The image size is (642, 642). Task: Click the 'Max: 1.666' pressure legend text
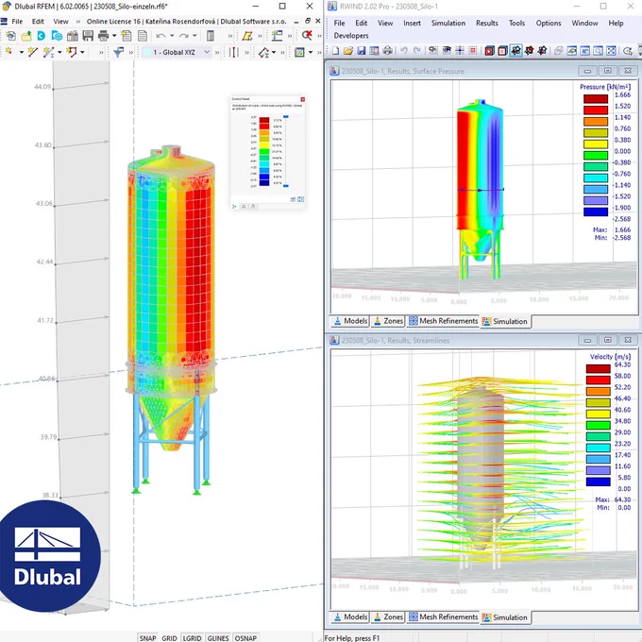612,229
